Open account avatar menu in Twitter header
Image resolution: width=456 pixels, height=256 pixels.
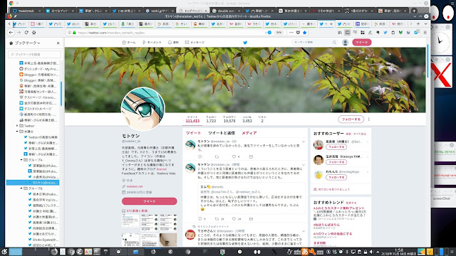tap(345, 43)
